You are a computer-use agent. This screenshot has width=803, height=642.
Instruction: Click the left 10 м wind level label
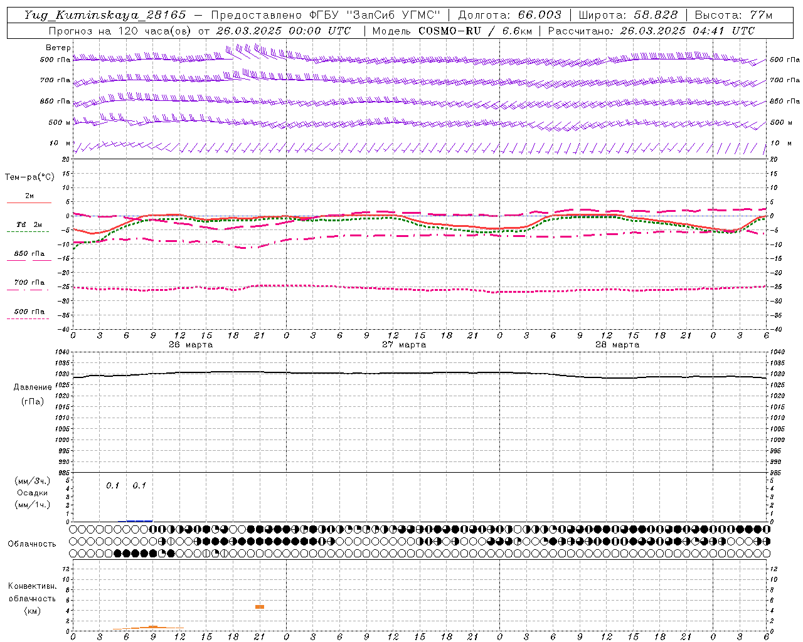pos(60,143)
